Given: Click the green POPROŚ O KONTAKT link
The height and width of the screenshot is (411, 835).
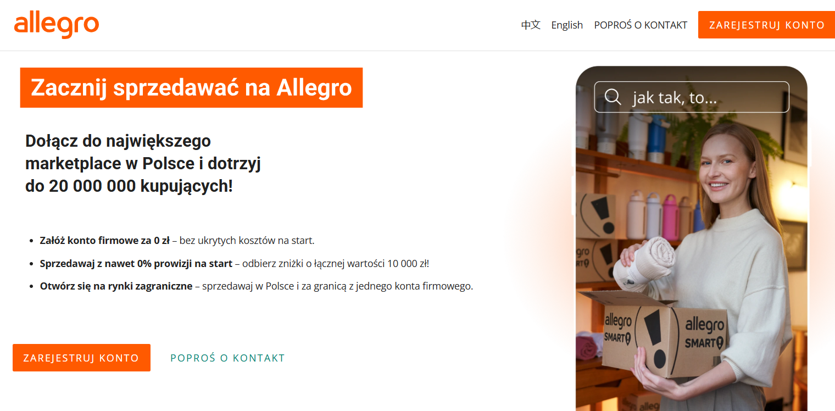Looking at the screenshot, I should point(227,358).
